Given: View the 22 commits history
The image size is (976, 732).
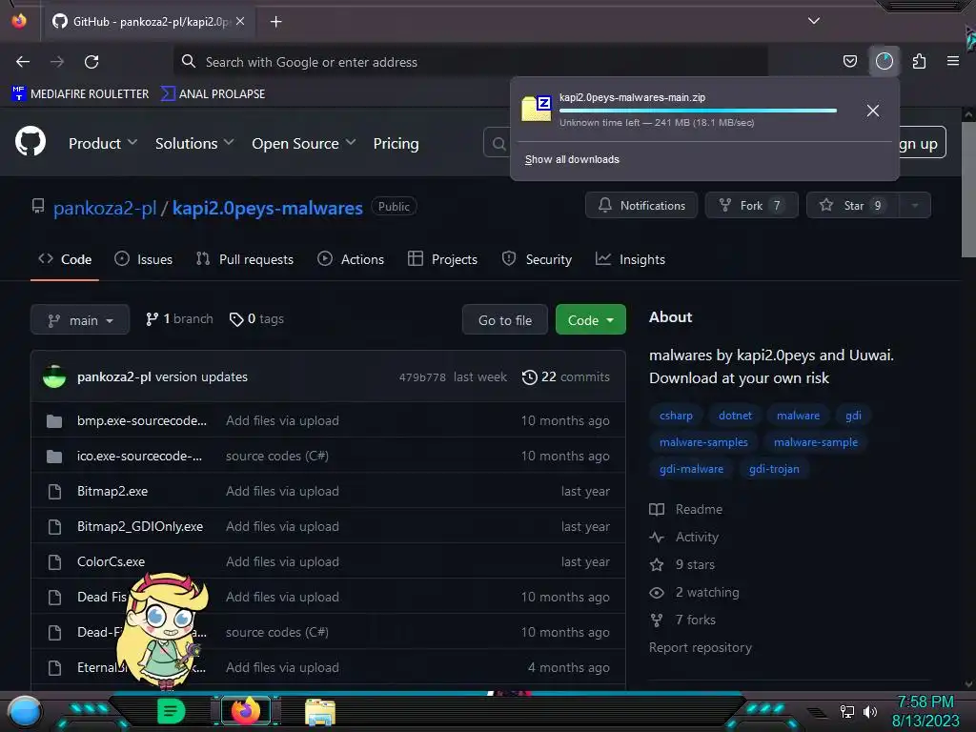Looking at the screenshot, I should coord(566,377).
